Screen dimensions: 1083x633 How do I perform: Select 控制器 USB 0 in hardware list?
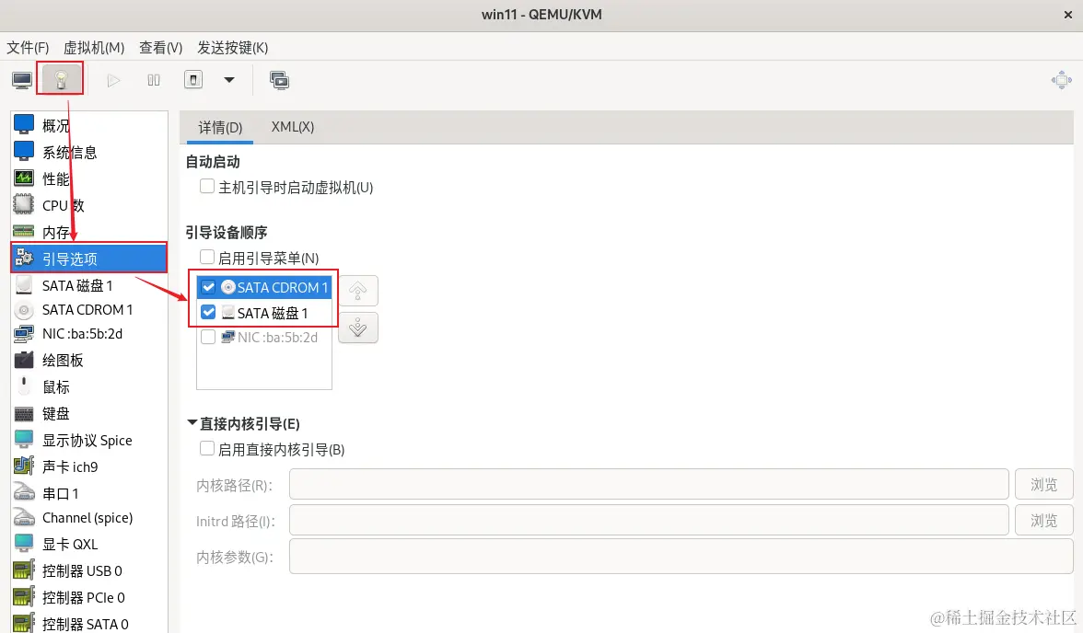(89, 570)
